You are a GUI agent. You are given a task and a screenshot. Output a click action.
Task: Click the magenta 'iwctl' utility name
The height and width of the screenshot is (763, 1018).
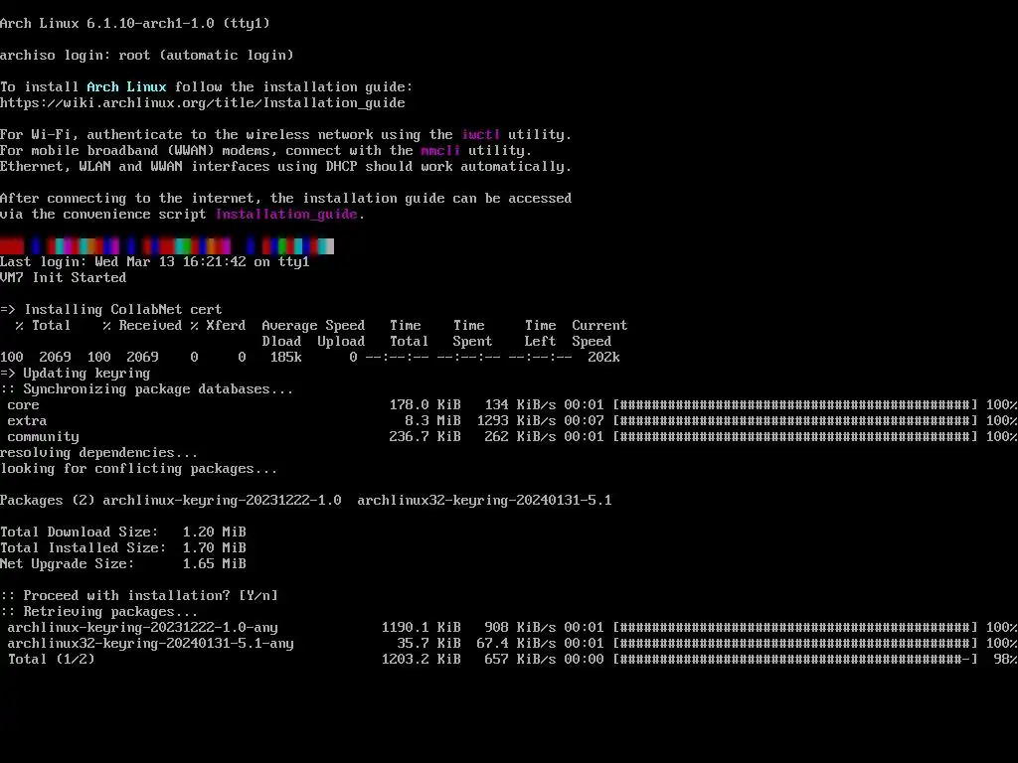tap(480, 134)
